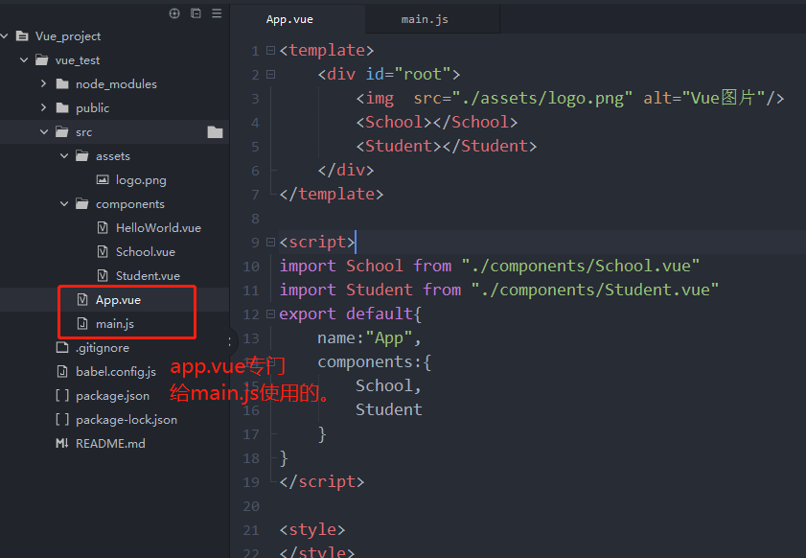This screenshot has height=558, width=806.
Task: Click line number 19 in the gutter
Action: (x=251, y=482)
